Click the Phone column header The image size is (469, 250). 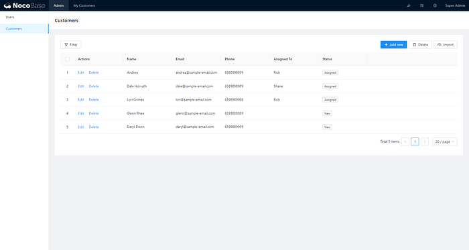(229, 59)
